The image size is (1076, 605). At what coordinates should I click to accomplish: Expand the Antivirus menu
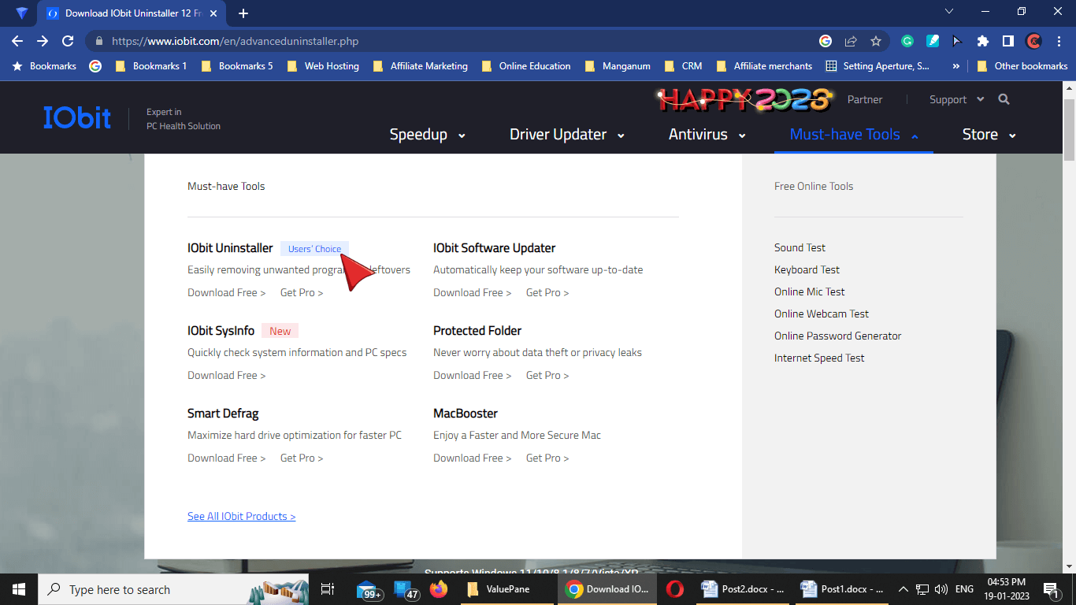707,135
